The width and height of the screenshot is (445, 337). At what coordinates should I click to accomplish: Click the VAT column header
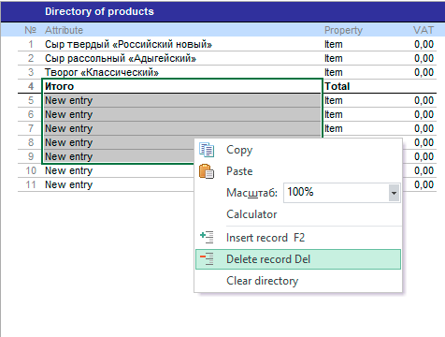pyautogui.click(x=423, y=30)
